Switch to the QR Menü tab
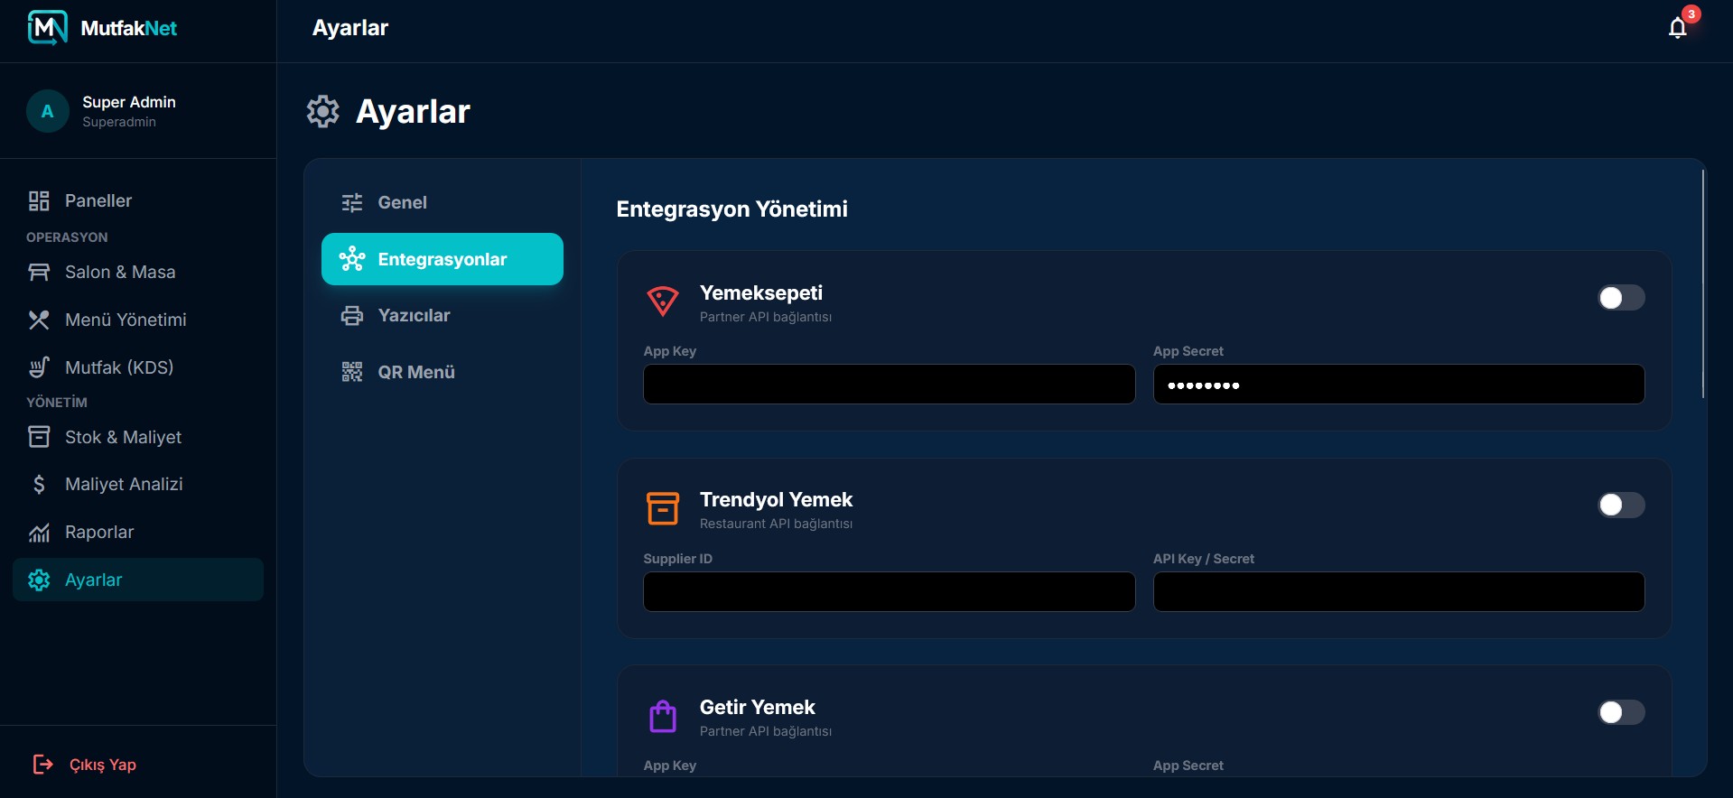The image size is (1733, 798). 443,372
